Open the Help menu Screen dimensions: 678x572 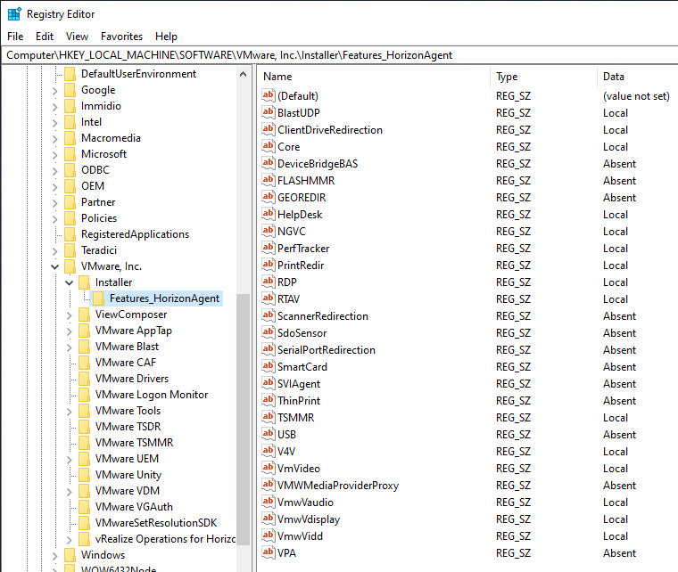(x=167, y=37)
